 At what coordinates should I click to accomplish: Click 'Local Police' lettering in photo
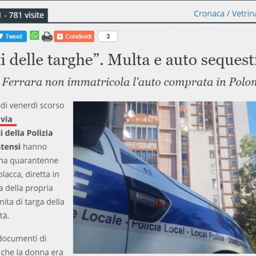[207, 234]
